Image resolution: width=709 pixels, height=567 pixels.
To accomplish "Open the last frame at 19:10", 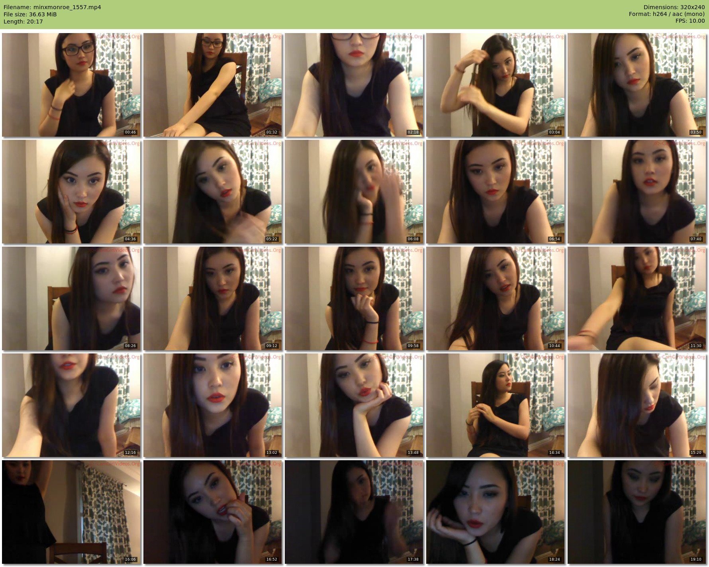I will tap(637, 512).
